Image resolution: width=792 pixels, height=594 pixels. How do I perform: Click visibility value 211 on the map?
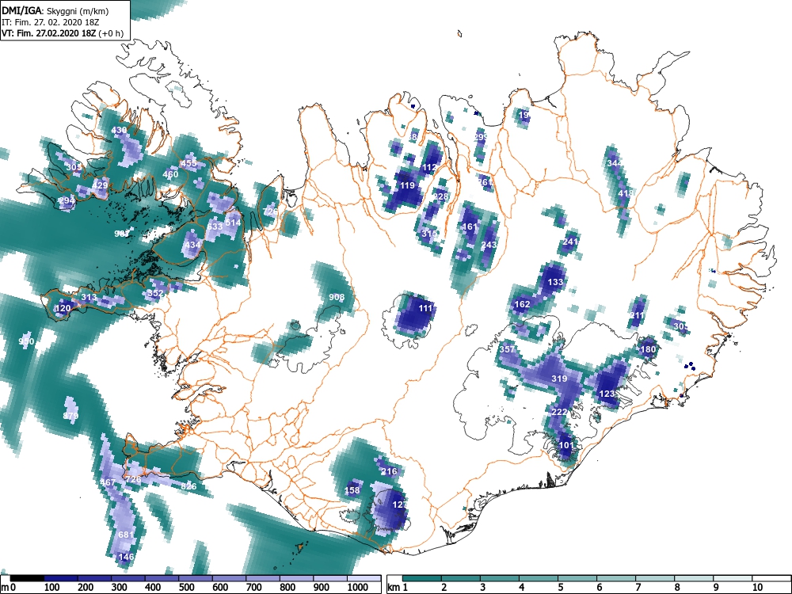637,316
